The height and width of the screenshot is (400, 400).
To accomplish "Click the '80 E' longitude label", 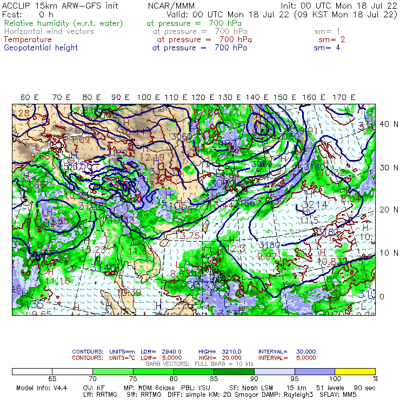I will coord(91,97).
